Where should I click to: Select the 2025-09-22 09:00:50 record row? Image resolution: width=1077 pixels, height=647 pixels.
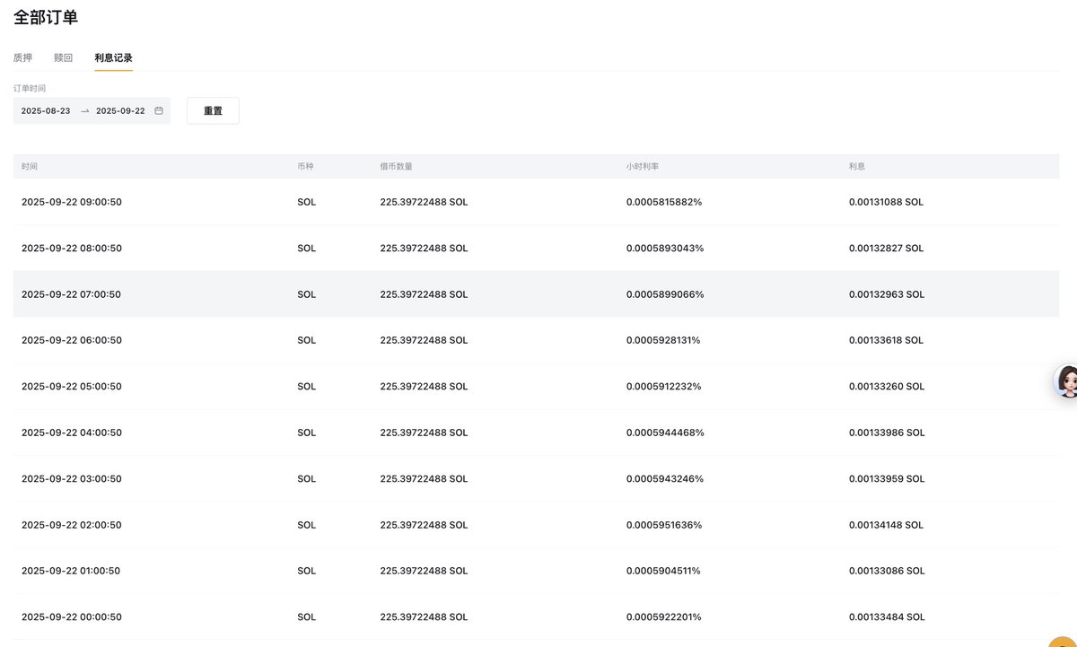tap(536, 202)
